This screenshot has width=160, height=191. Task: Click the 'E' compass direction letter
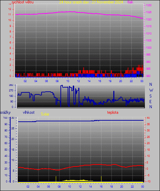pos(150,101)
